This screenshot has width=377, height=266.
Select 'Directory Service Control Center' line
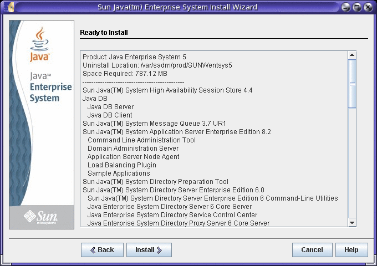click(172, 215)
